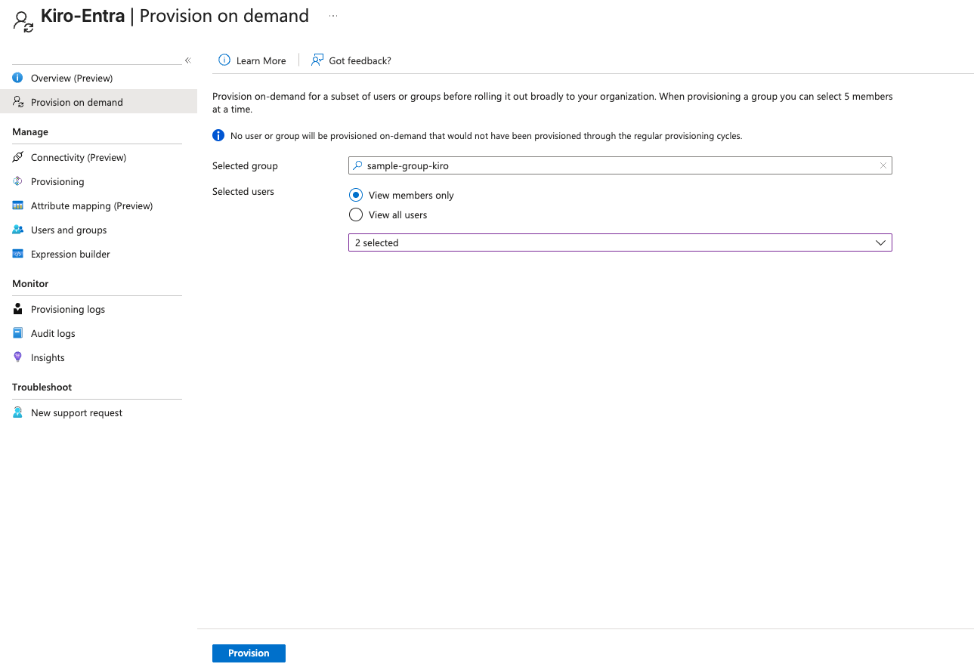The height and width of the screenshot is (667, 974).
Task: Click the Users and groups icon
Action: [18, 230]
